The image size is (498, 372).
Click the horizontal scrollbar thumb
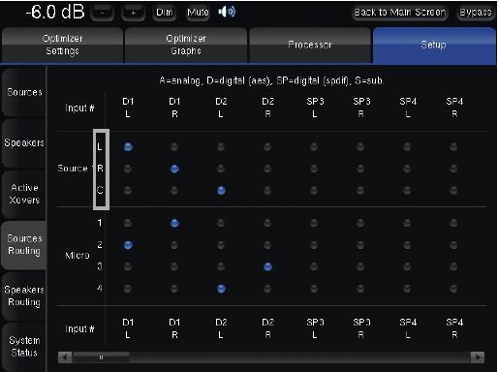(x=101, y=357)
